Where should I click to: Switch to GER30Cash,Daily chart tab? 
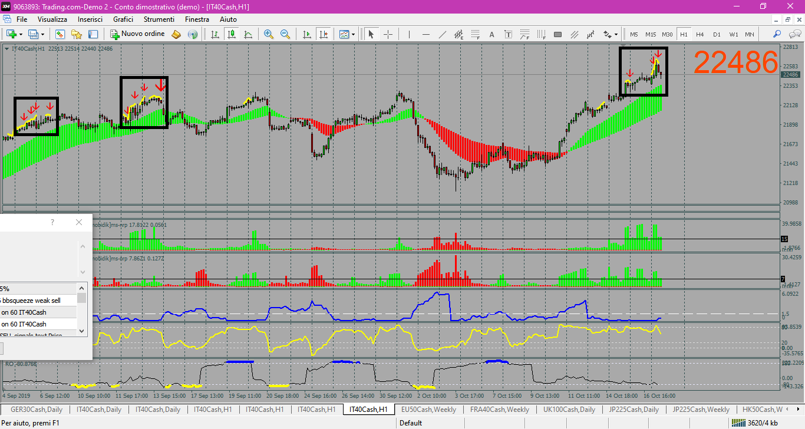[37, 409]
